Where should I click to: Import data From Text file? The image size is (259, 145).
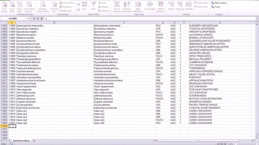click(19, 7)
